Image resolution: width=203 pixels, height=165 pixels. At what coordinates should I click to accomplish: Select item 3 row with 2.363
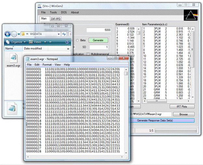167,35
